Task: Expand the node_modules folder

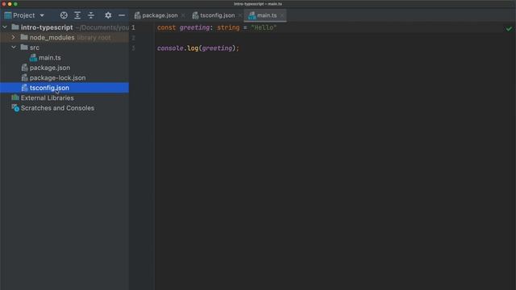Action: click(x=14, y=38)
